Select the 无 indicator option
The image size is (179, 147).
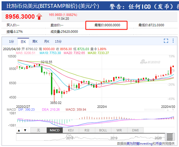(x=39, y=130)
